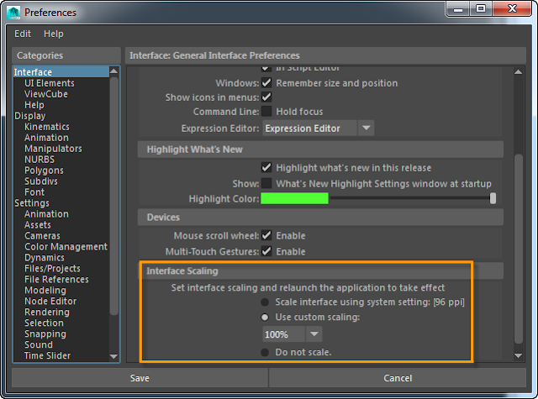Select the Interface category
This screenshot has width=538, height=399.
point(61,72)
